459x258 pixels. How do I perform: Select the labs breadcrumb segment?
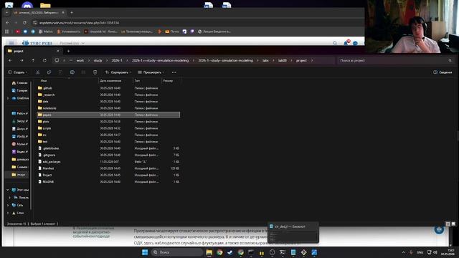click(265, 60)
